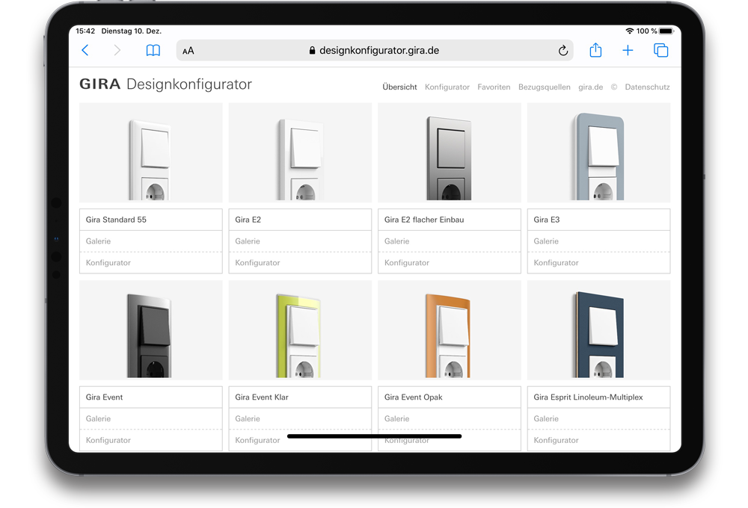Tap the 15:42 clock in status bar

point(85,31)
